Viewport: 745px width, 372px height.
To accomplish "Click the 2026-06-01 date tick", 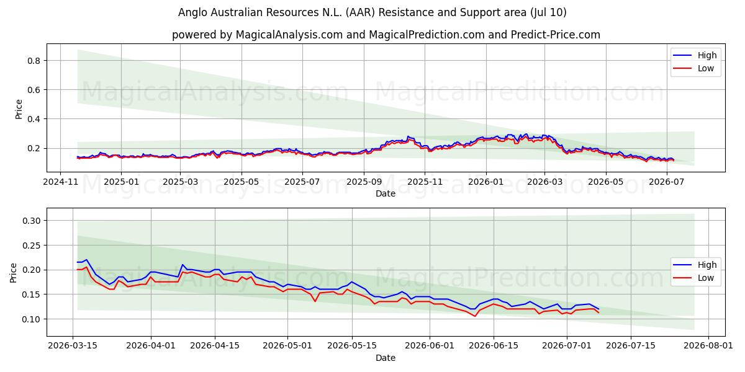I will (430, 345).
